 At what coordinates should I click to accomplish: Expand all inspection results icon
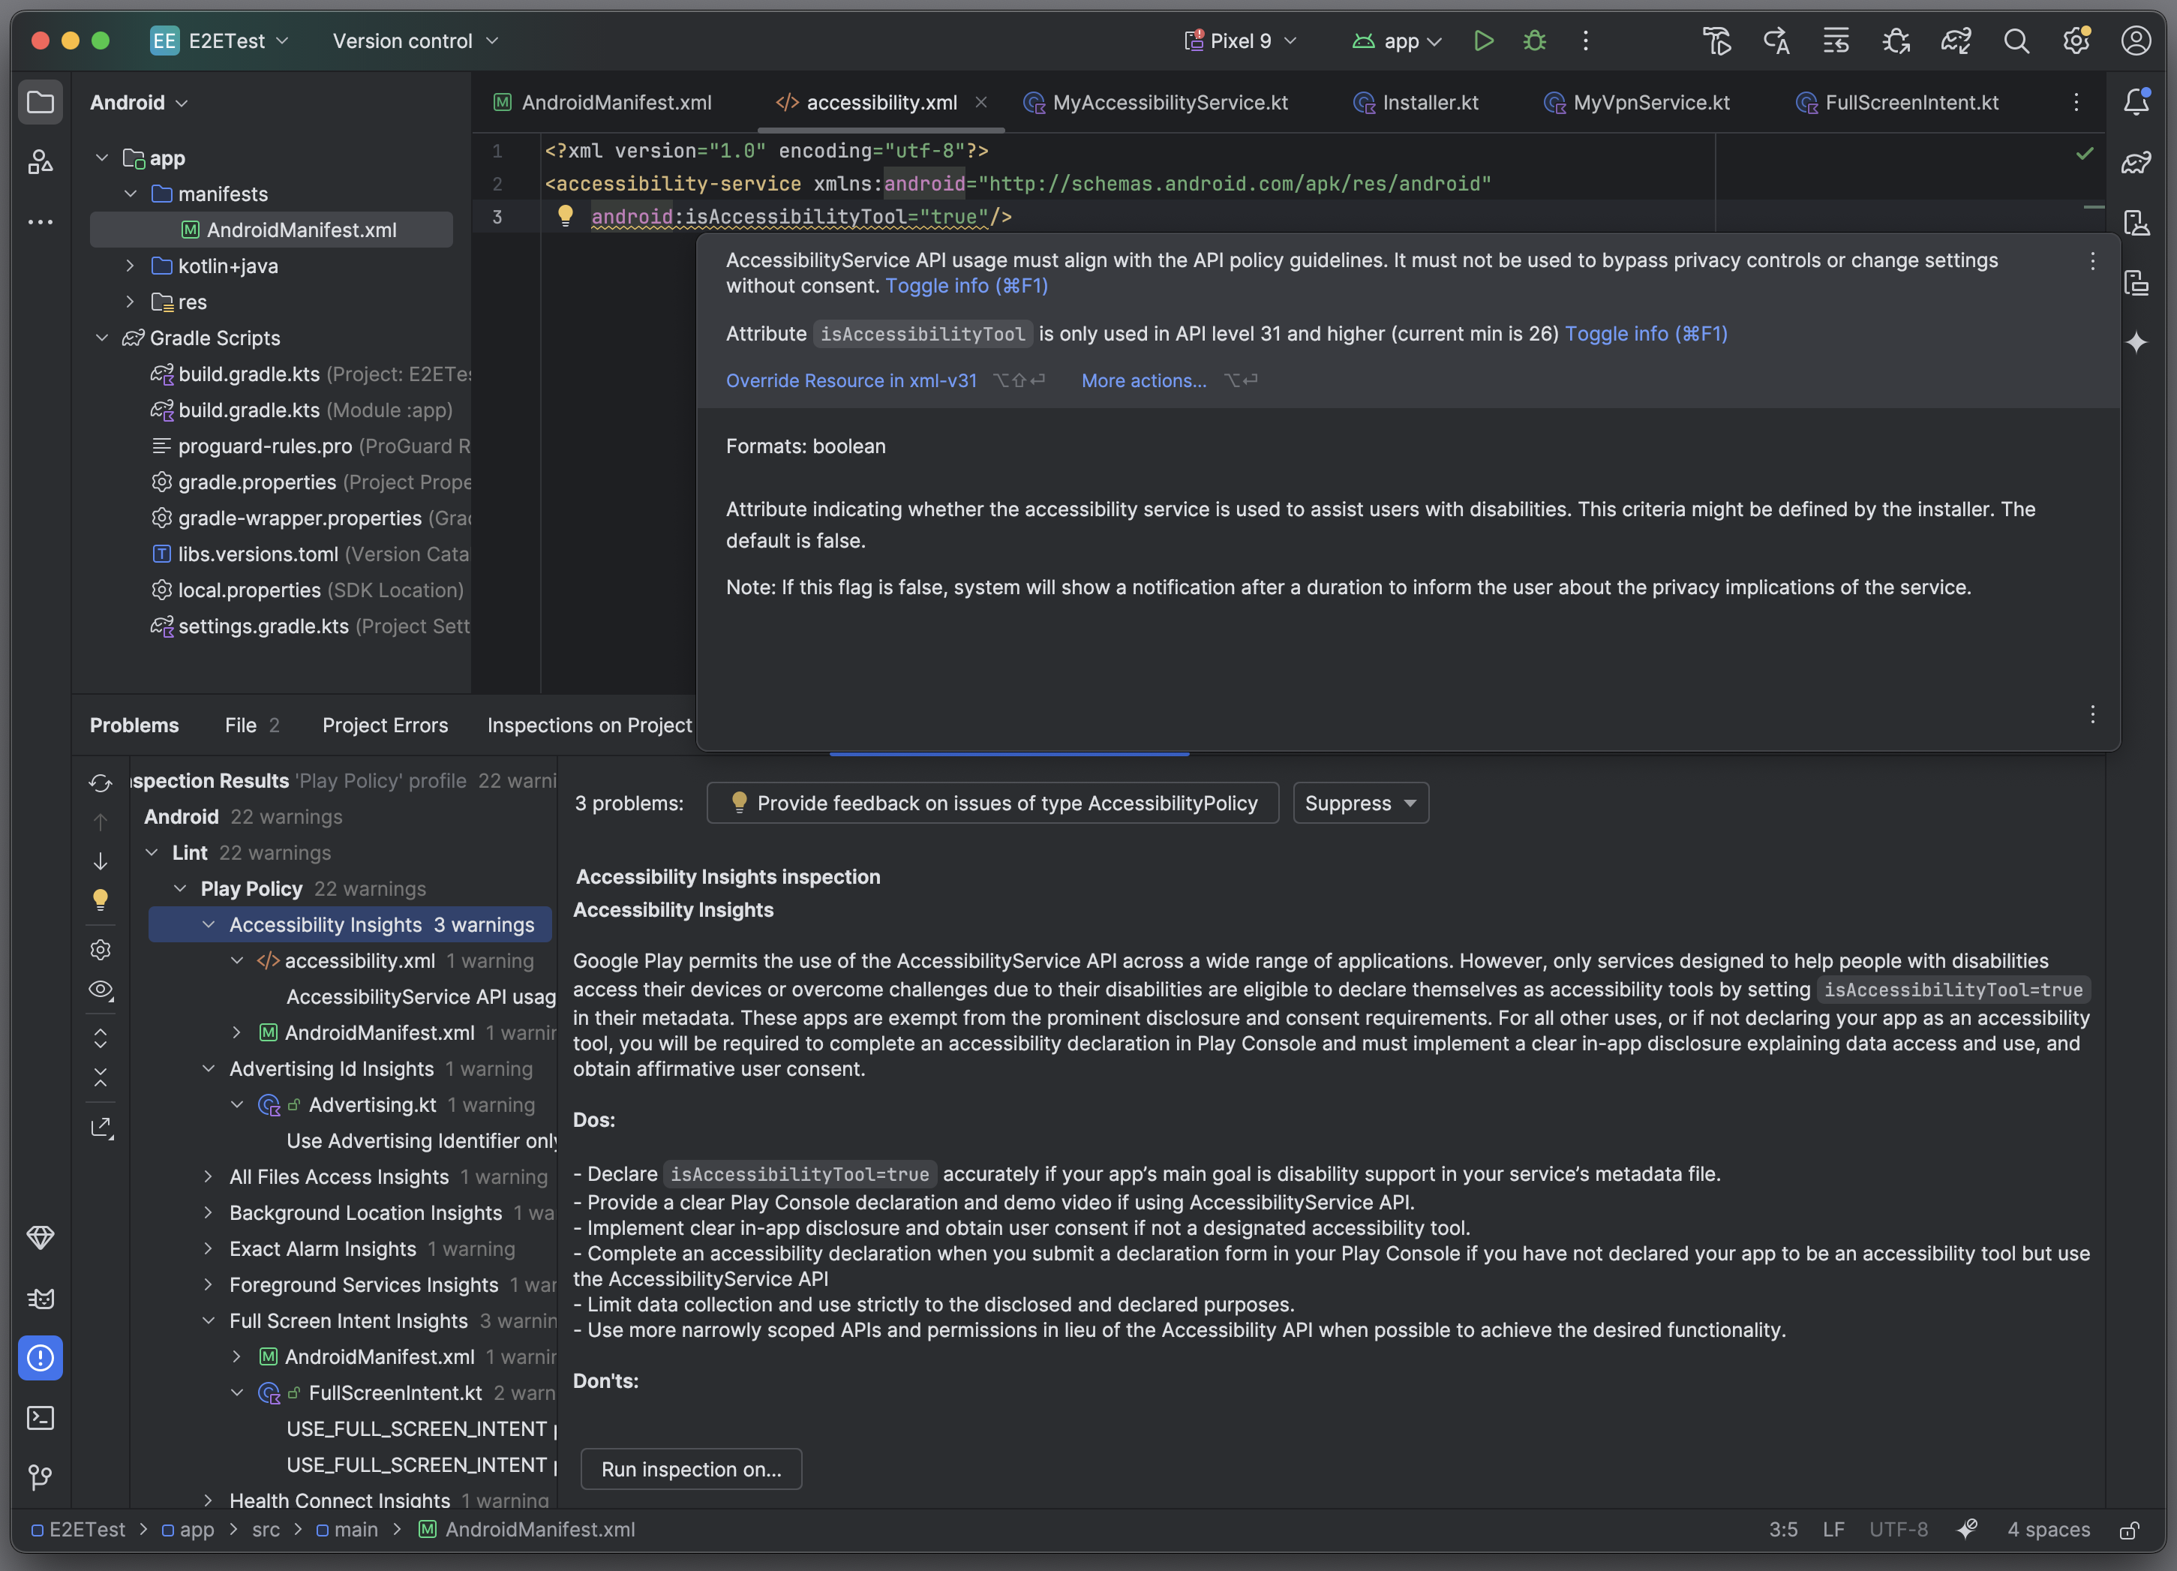pos(101,1038)
